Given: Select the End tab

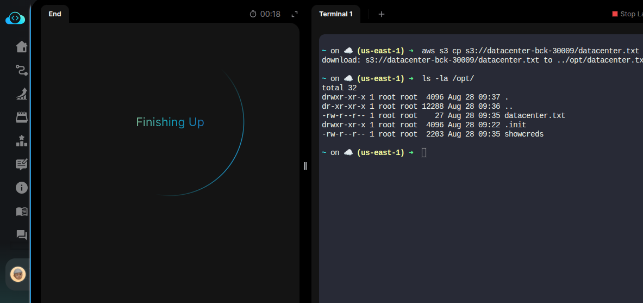Looking at the screenshot, I should 54,14.
